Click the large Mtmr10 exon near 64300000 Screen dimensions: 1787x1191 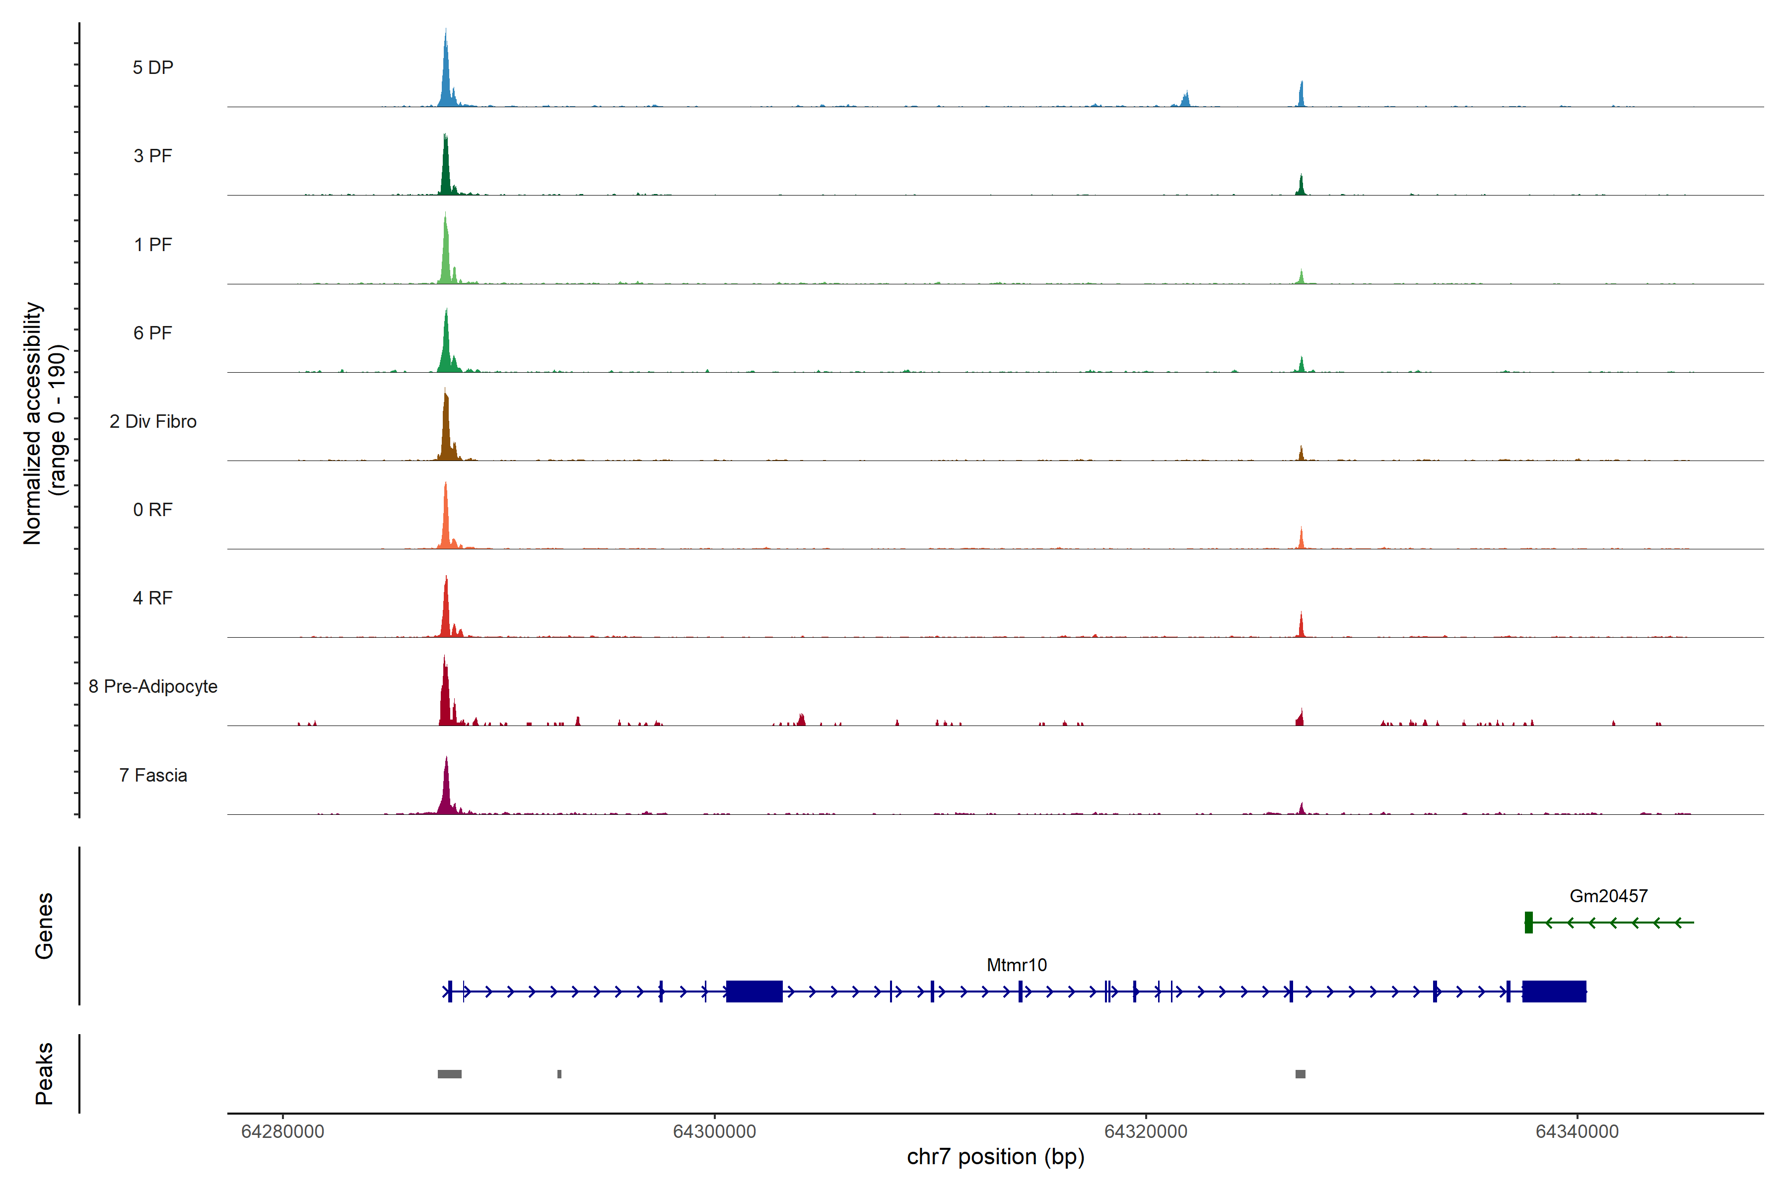(x=754, y=991)
